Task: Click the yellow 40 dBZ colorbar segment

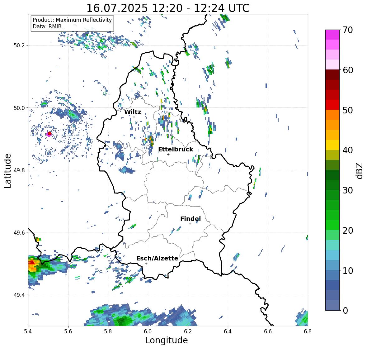Action: coord(332,145)
